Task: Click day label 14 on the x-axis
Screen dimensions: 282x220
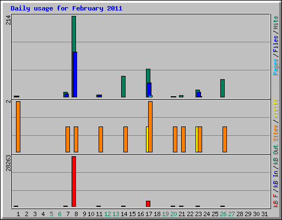Action: pyautogui.click(x=124, y=214)
